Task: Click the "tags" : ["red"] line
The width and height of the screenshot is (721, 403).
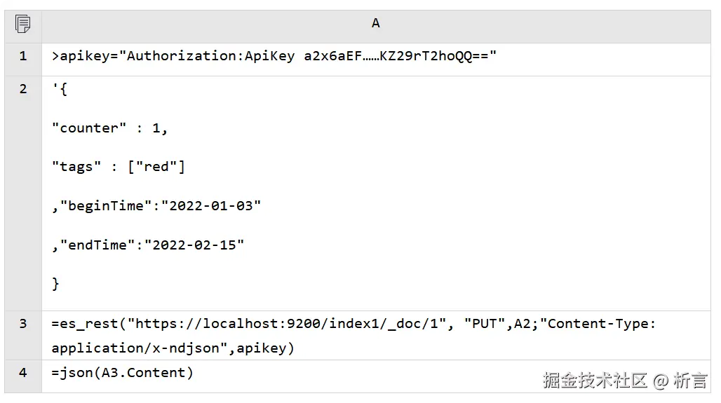Action: [x=118, y=167]
